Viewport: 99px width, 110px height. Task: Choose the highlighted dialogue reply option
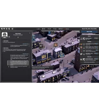[18, 63]
